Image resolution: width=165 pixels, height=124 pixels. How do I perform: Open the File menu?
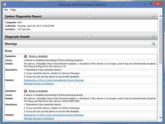(x=6, y=10)
